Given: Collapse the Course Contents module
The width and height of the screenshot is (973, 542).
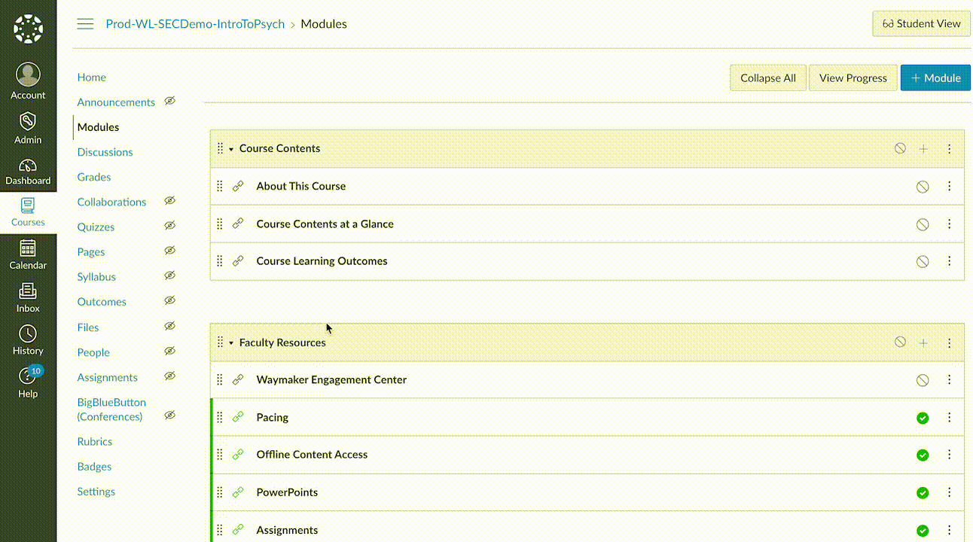Looking at the screenshot, I should [x=231, y=149].
